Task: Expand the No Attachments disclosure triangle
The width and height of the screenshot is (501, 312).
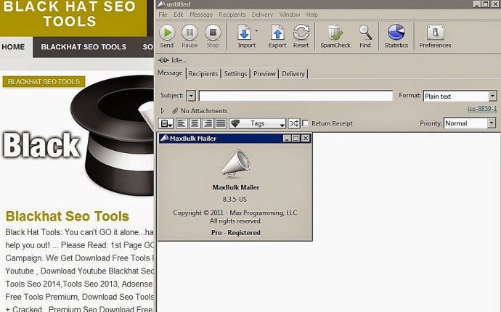Action: (x=163, y=111)
